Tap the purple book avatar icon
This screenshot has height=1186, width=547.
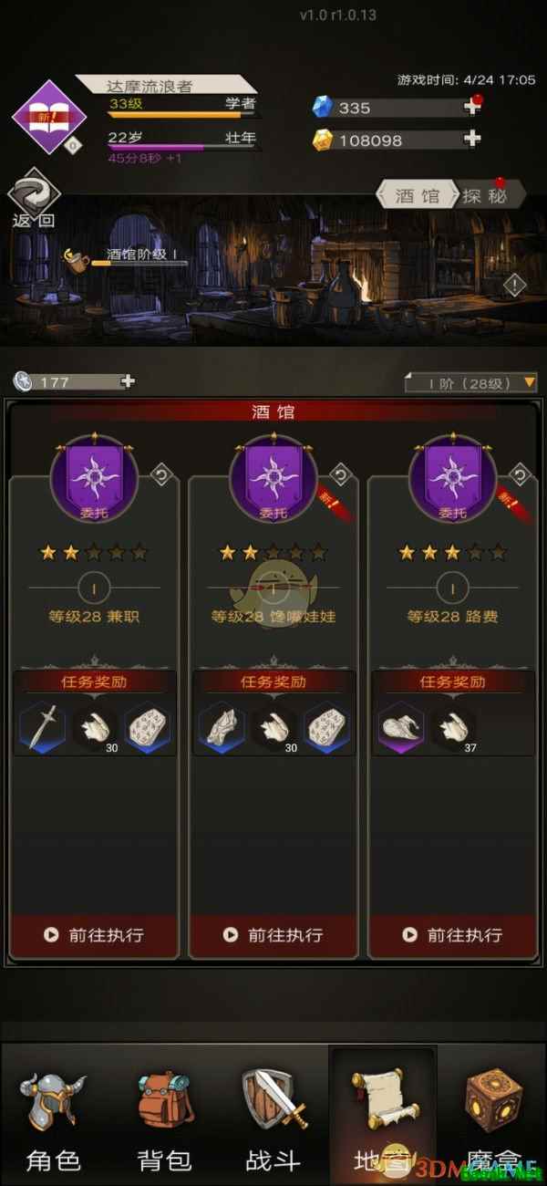click(x=49, y=118)
